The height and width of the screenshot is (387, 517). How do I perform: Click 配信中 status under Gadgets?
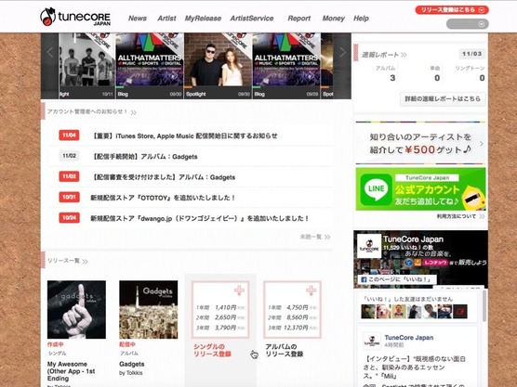[127, 344]
